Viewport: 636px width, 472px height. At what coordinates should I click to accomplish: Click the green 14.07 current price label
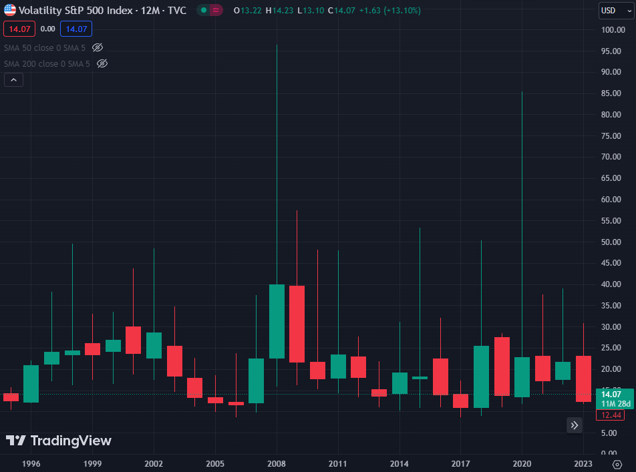point(611,395)
